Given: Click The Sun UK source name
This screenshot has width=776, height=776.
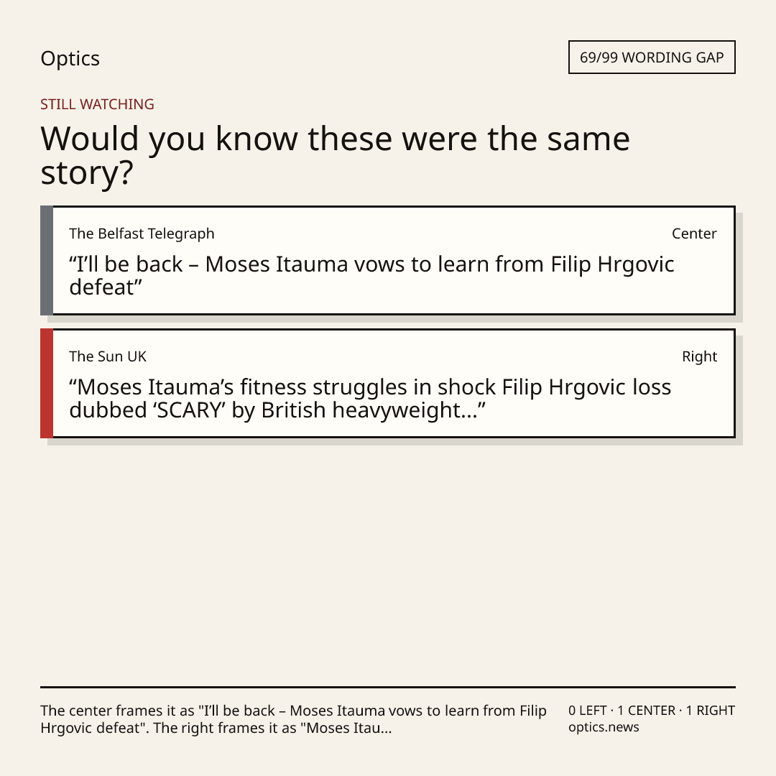Looking at the screenshot, I should (x=108, y=356).
